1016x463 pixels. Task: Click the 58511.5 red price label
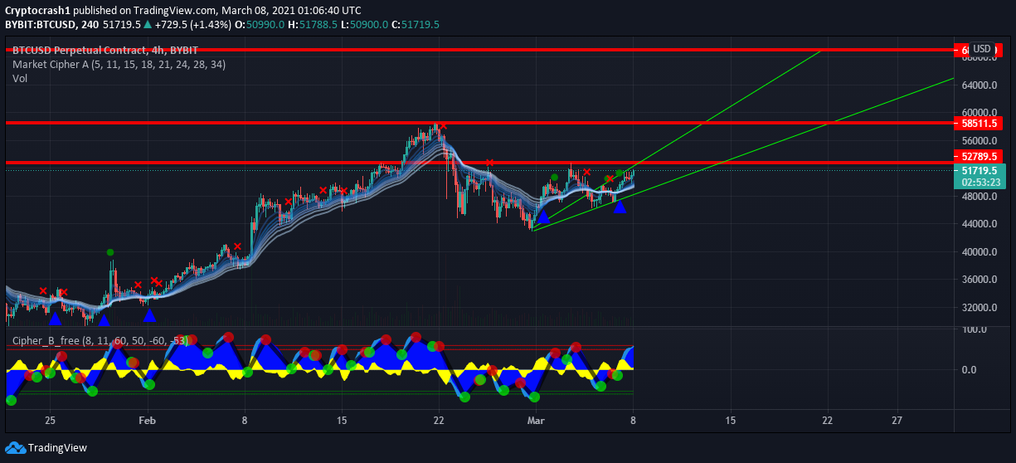(x=979, y=123)
